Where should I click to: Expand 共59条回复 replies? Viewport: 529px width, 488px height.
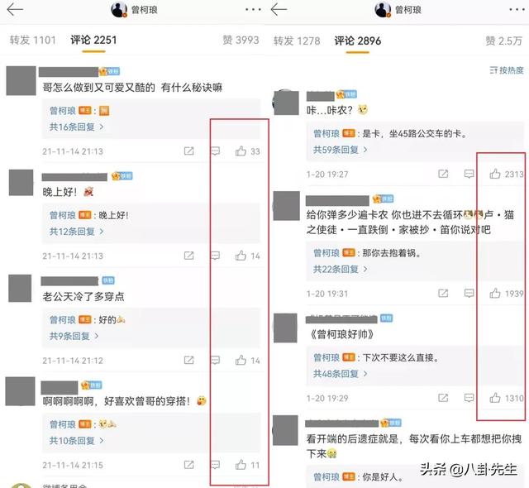tap(341, 150)
